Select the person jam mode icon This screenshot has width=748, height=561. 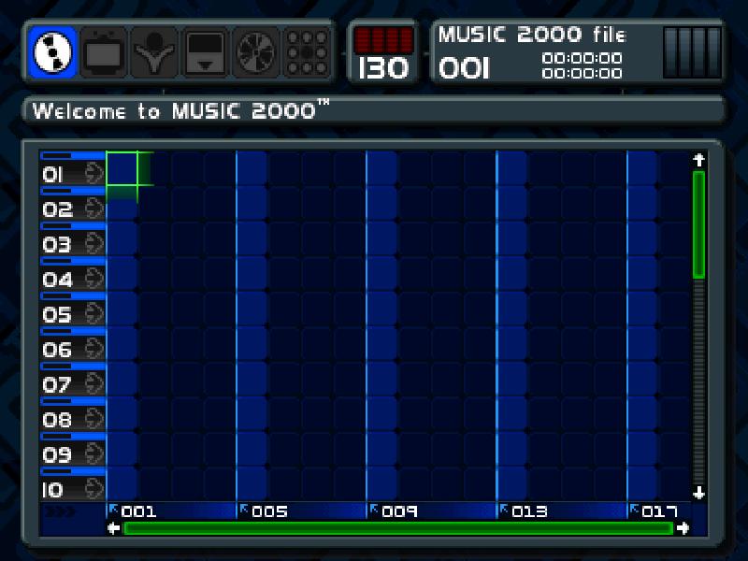click(154, 52)
